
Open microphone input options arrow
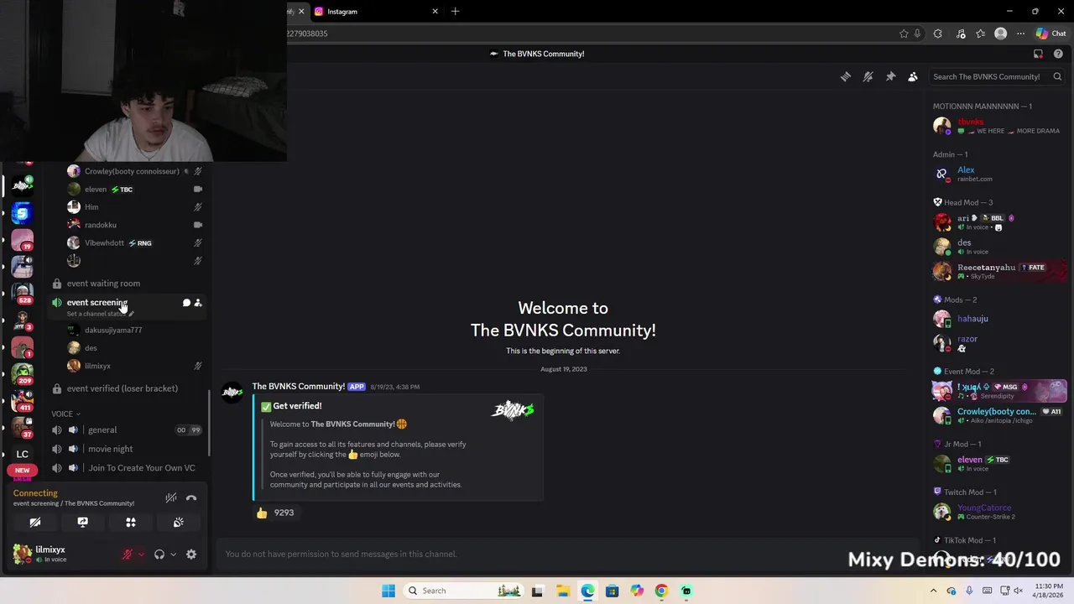click(x=141, y=554)
